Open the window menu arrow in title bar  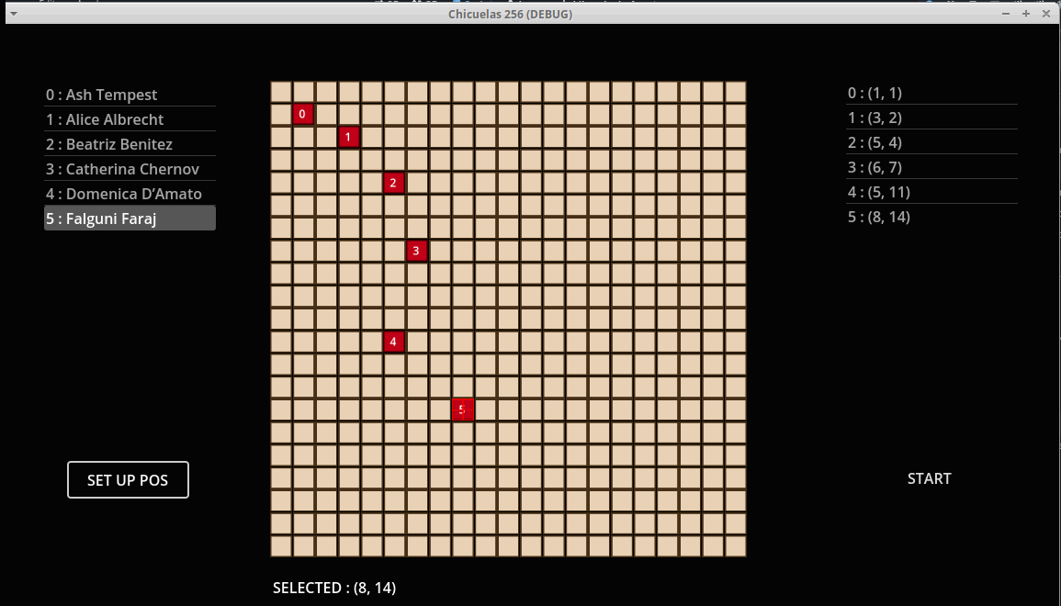coord(14,14)
